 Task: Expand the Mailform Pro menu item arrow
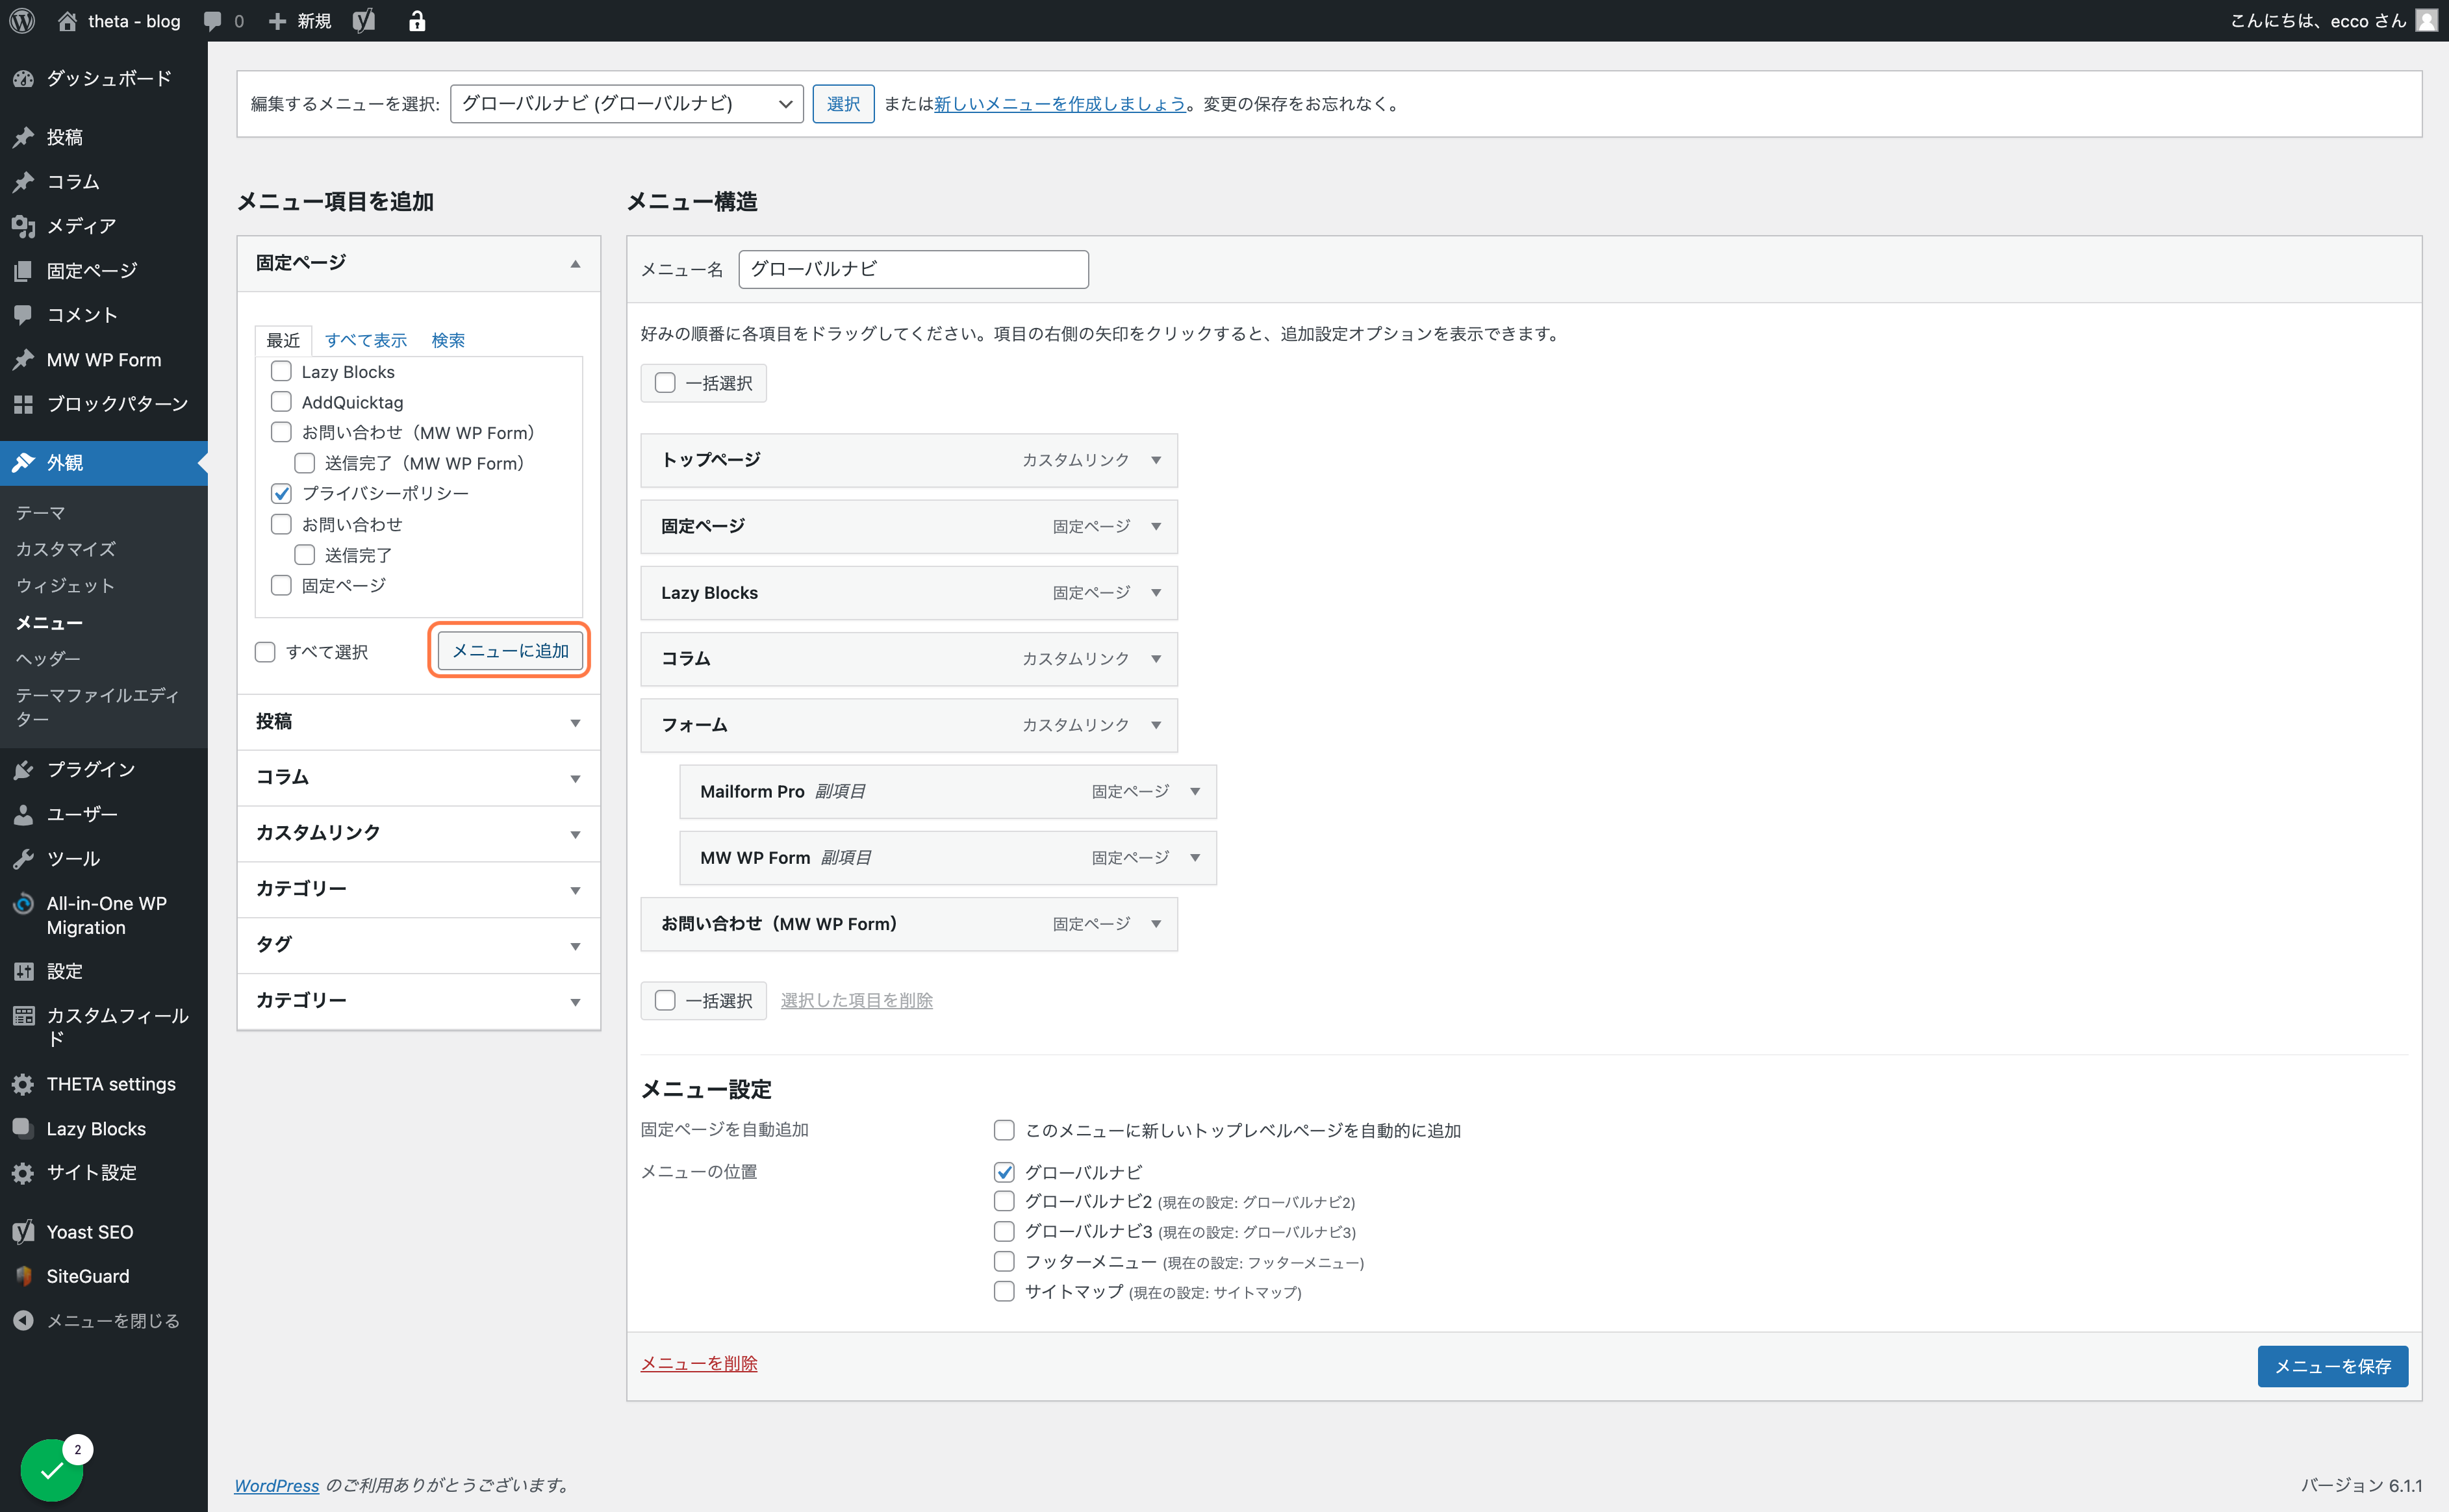point(1195,791)
